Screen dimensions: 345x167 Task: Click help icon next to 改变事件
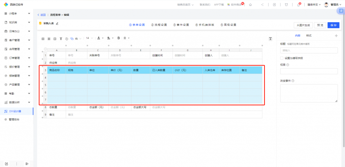click(293, 81)
